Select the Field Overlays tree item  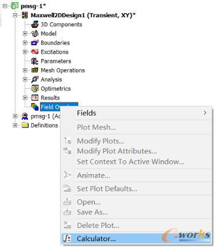[59, 107]
